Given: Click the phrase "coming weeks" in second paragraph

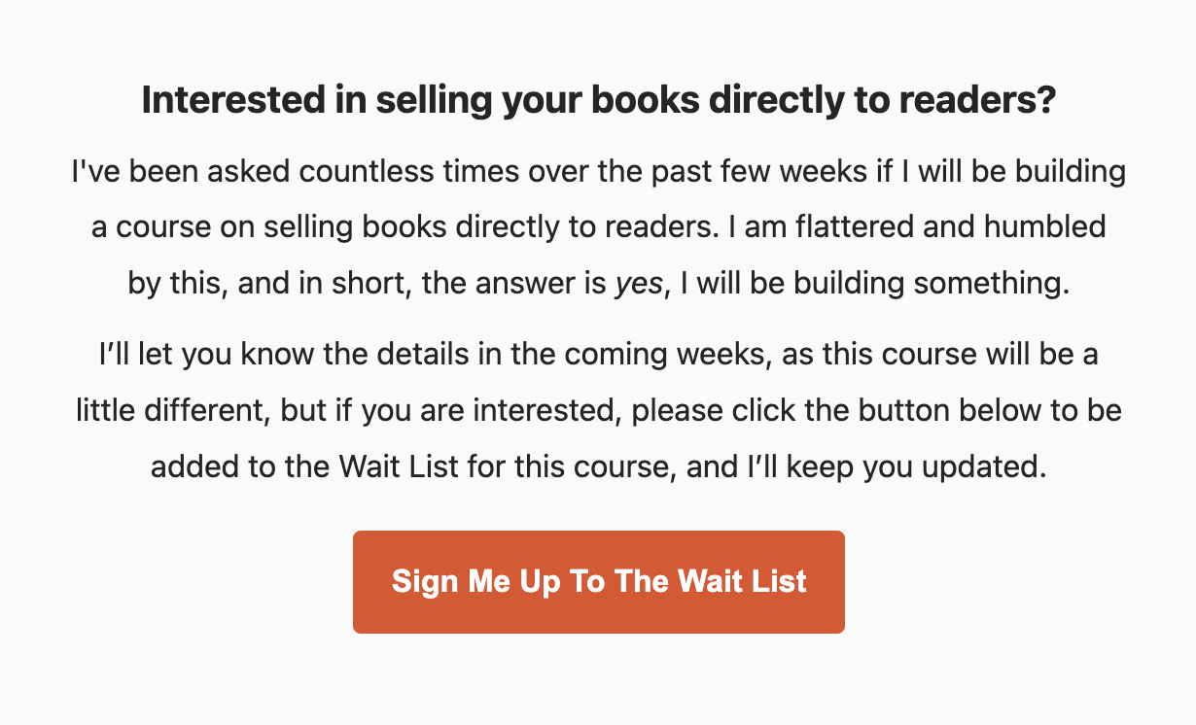Looking at the screenshot, I should [x=662, y=355].
